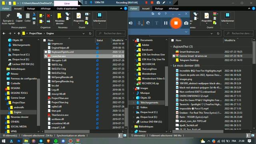Pause the recording in recorder toolbar
This screenshot has height=144, width=256.
click(166, 23)
